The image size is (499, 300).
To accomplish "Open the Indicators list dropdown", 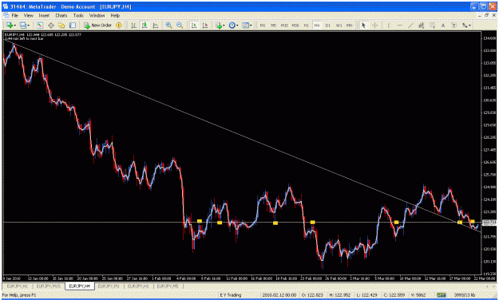I will click(x=220, y=25).
